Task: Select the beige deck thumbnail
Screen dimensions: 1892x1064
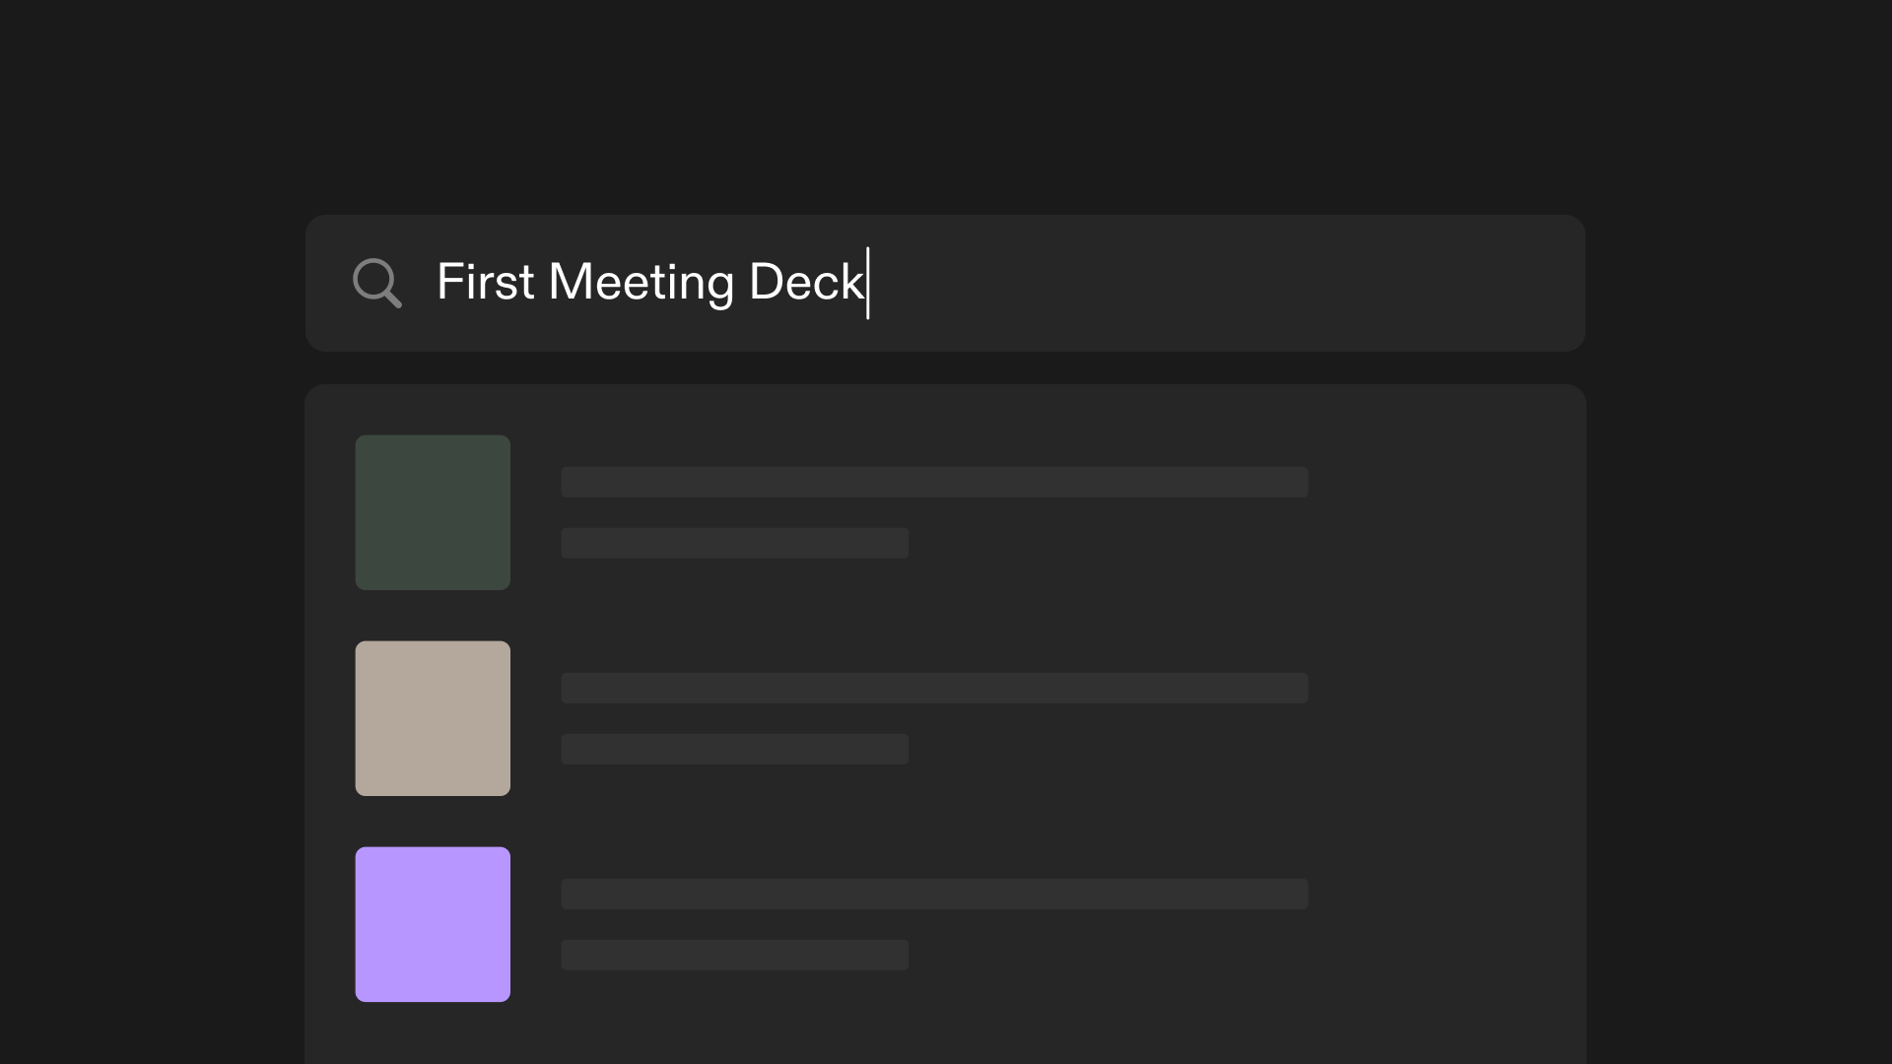Action: point(433,718)
